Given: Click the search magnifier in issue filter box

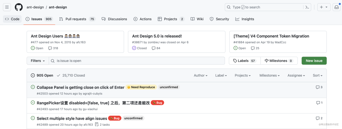Looking at the screenshot, I should [53, 61].
